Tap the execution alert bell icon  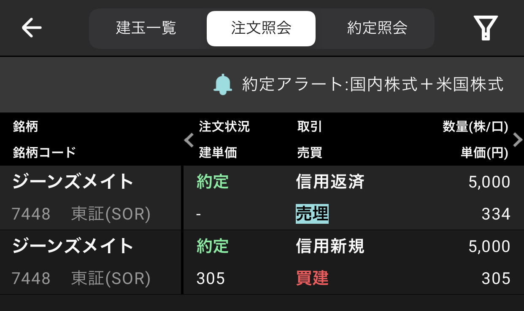click(x=223, y=84)
